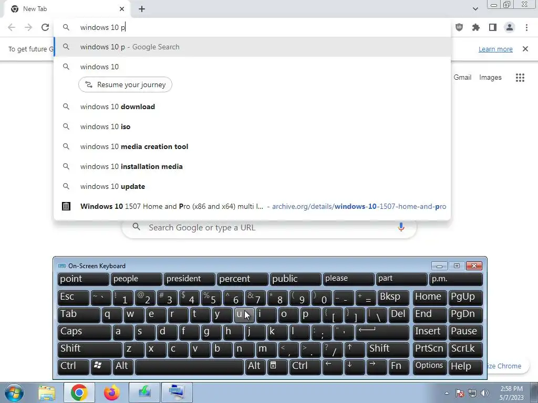Tap the Bksp key
Screen dimensions: 538x403
394,297
